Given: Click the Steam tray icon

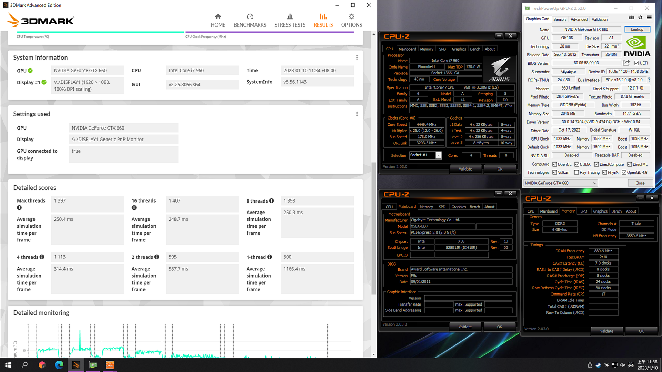Looking at the screenshot, I should coord(598,365).
